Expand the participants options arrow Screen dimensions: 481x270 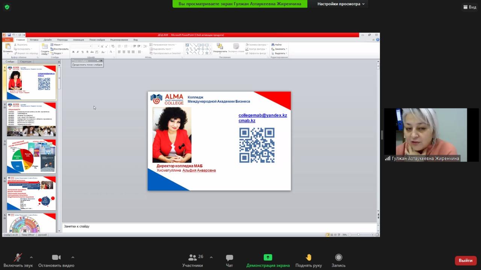pos(211,257)
